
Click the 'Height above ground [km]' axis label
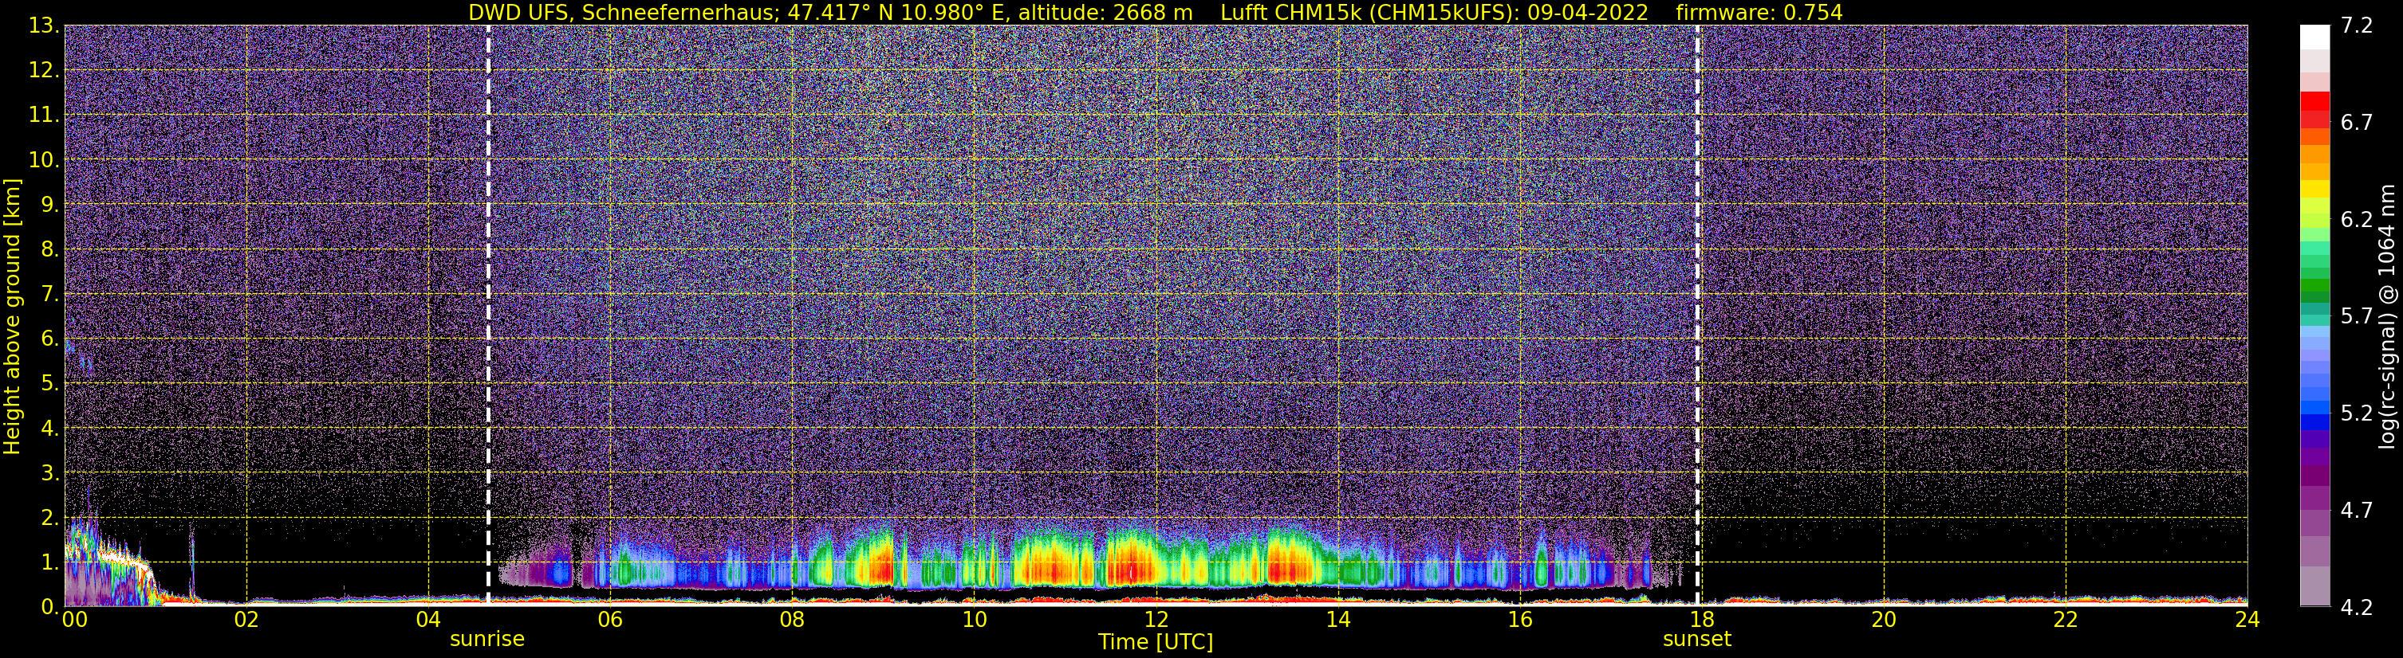(12, 316)
